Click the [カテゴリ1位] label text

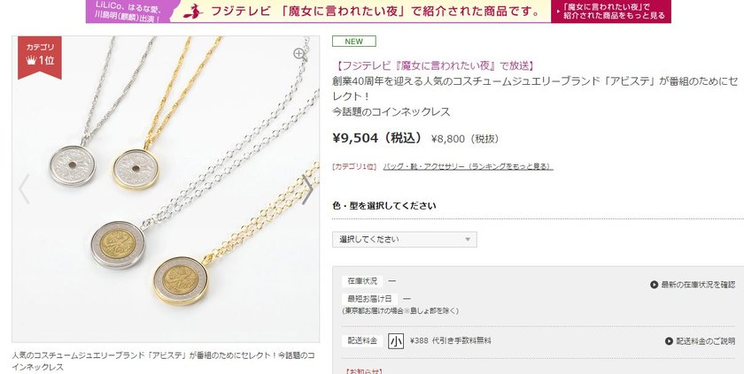(354, 166)
